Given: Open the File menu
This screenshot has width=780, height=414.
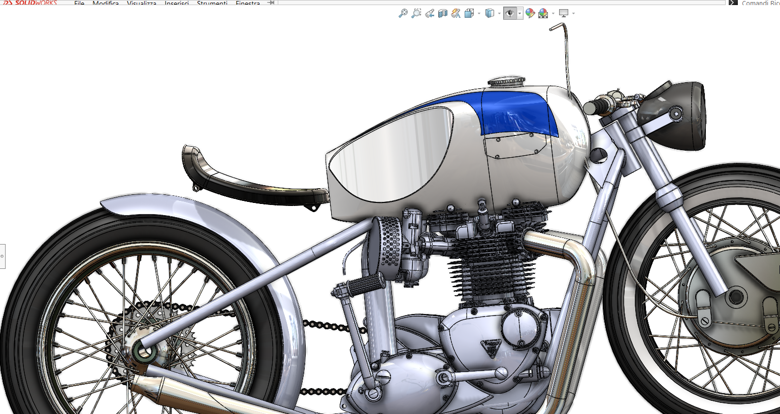Looking at the screenshot, I should pyautogui.click(x=79, y=3).
